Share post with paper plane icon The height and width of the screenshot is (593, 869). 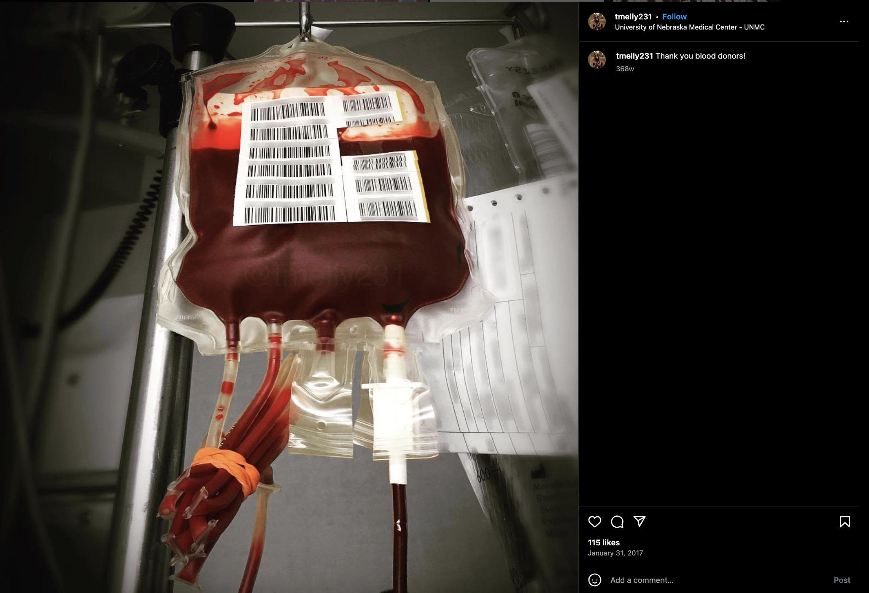640,522
